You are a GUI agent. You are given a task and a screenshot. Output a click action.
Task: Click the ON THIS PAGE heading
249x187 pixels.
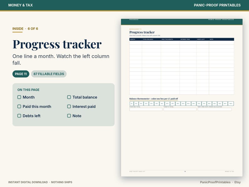pos(29,90)
